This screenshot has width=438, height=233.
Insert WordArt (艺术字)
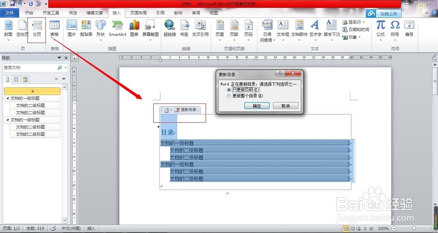coord(315,30)
